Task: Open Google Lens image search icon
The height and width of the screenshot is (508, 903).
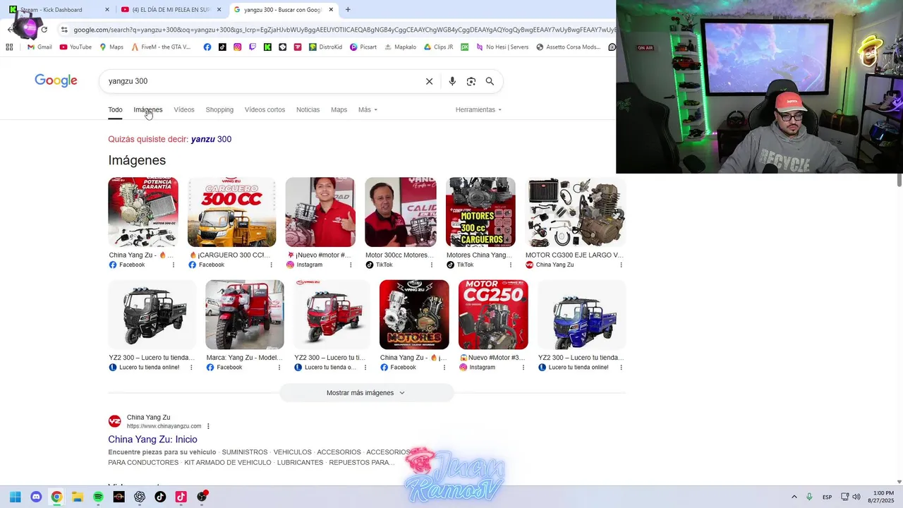Action: pos(471,81)
